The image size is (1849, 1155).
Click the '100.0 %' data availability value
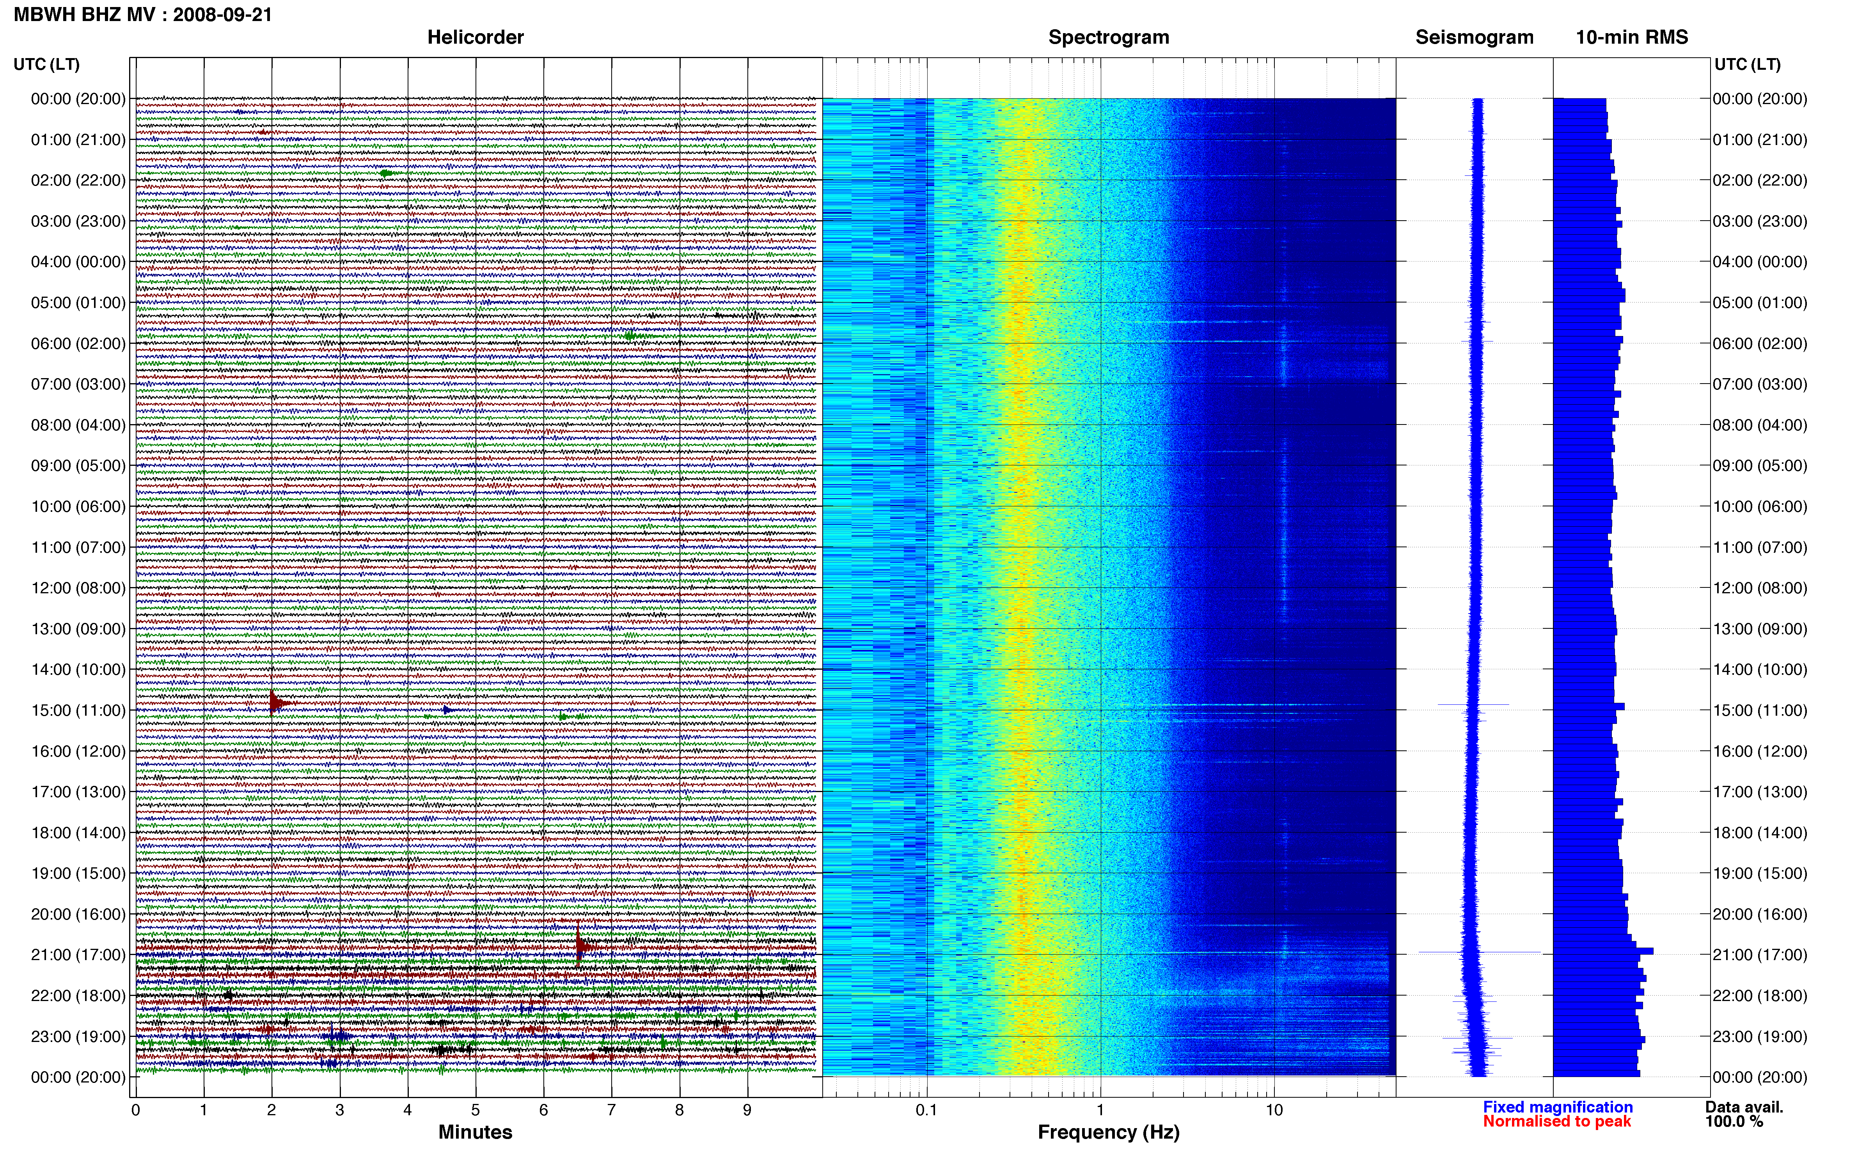point(1734,1121)
